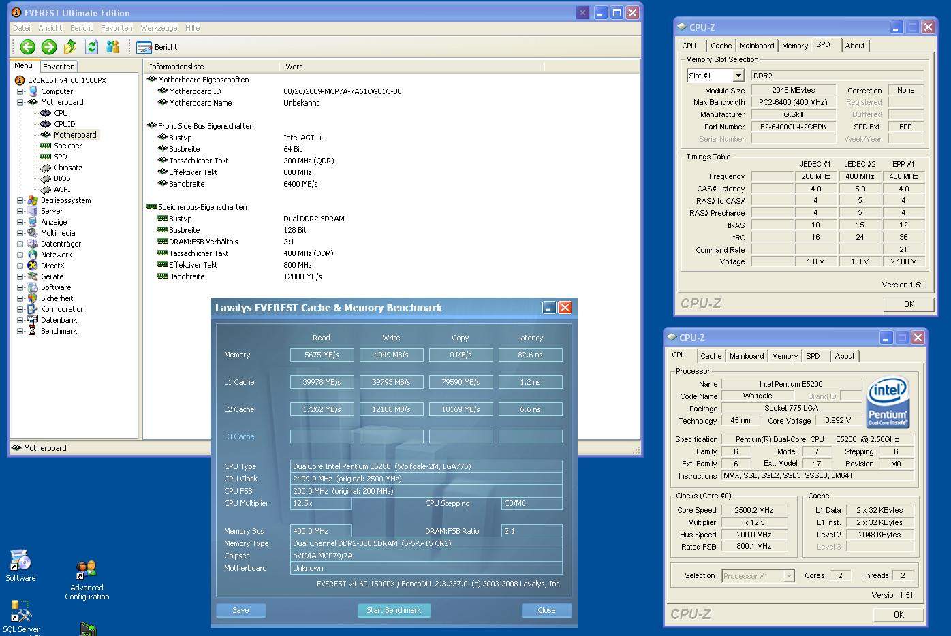This screenshot has width=951, height=636.
Task: Collapse the Motherboard tree node
Action: pyautogui.click(x=20, y=102)
